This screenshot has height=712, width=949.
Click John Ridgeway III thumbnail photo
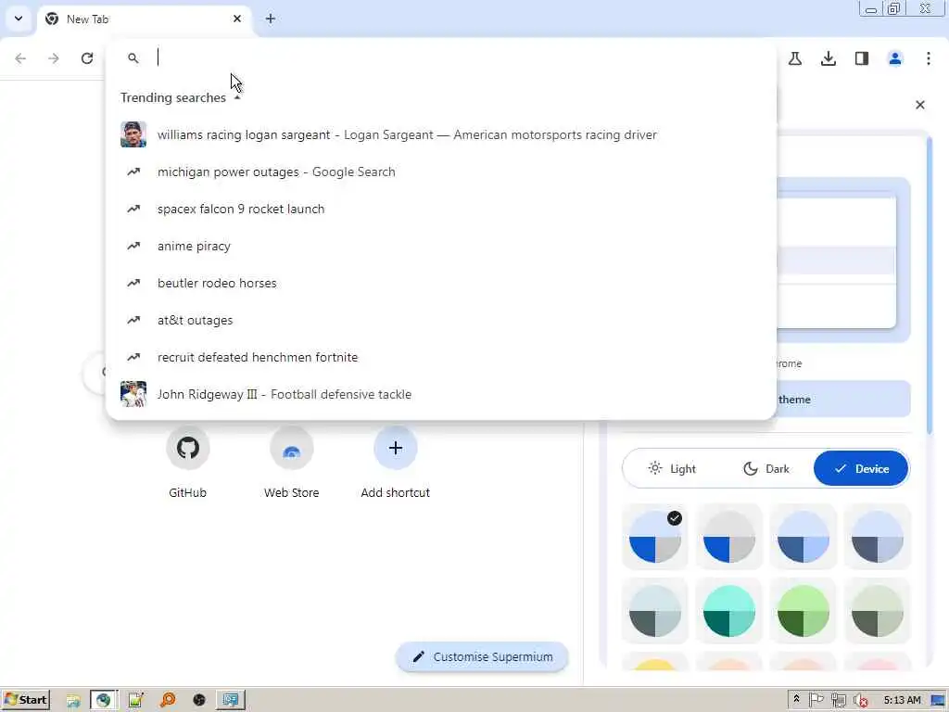(x=133, y=394)
